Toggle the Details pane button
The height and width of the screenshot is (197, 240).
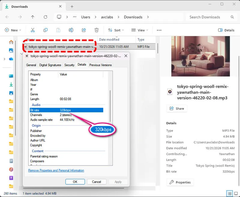(x=226, y=30)
